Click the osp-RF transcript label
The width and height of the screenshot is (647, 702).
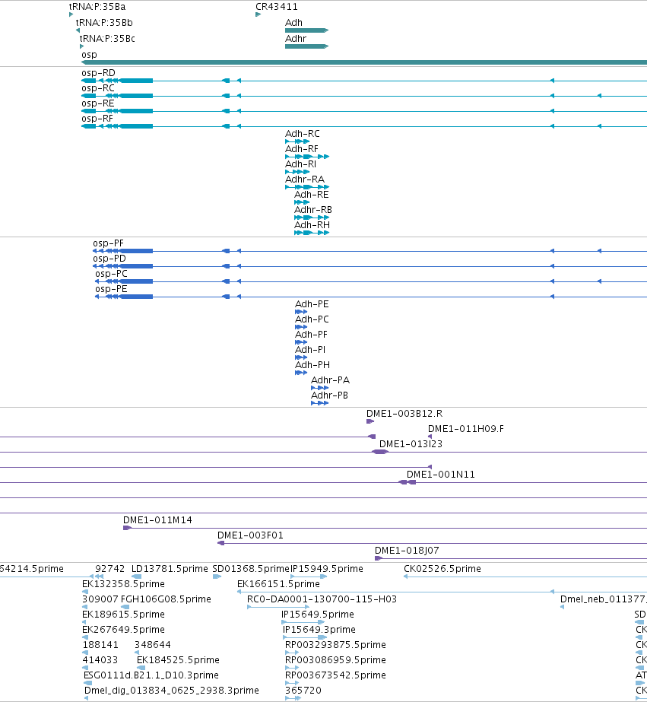[x=97, y=118]
